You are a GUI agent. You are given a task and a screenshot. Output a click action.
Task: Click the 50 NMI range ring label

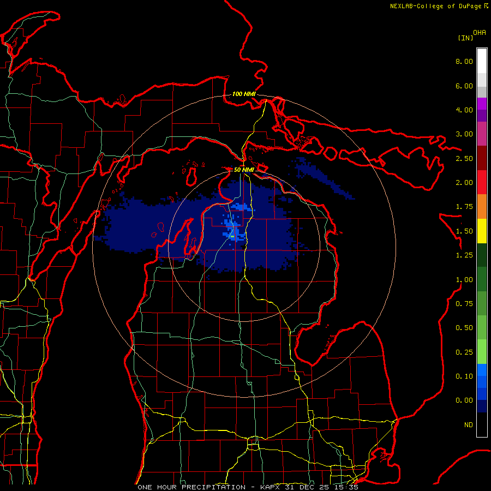[x=244, y=170]
